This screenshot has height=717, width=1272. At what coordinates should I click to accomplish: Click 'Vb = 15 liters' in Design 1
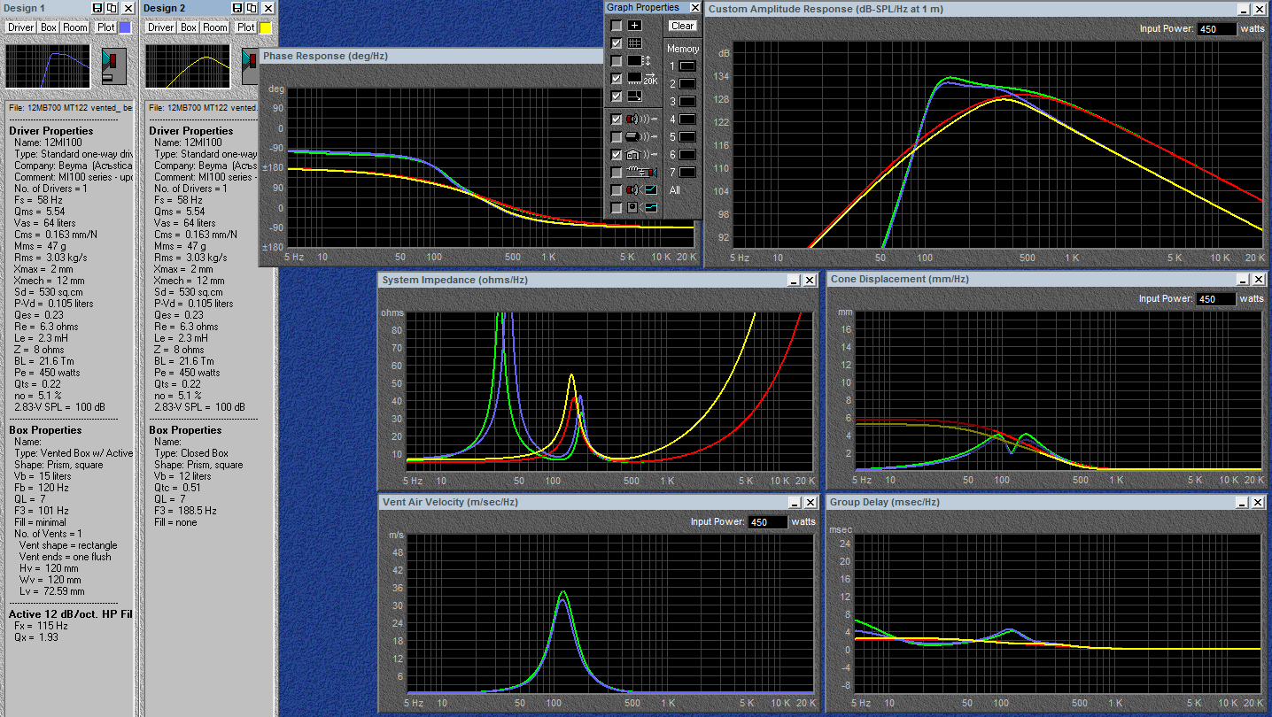[43, 476]
